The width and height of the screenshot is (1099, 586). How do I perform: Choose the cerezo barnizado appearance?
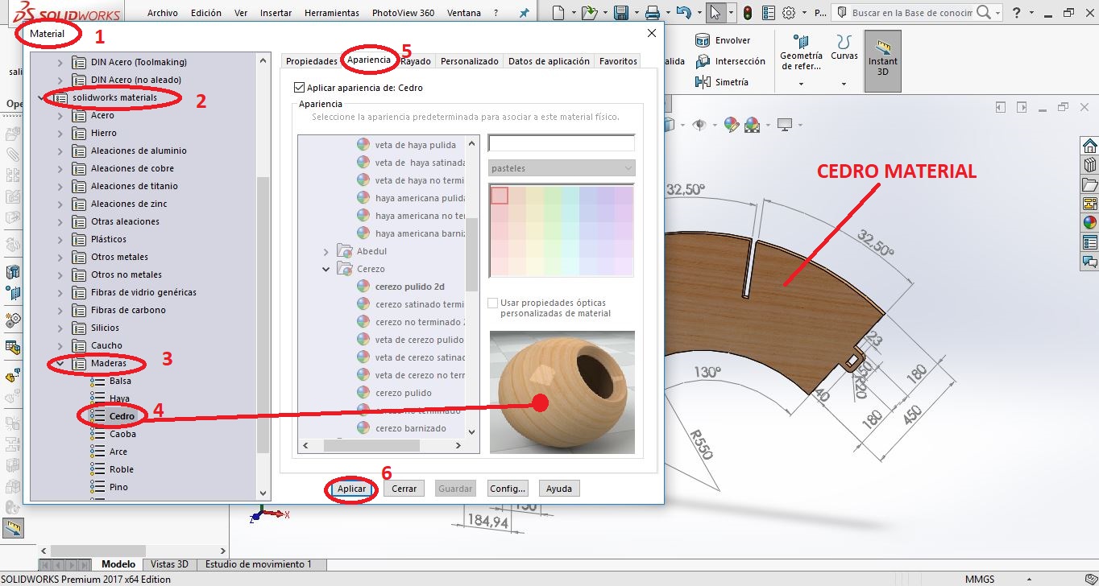pos(410,428)
